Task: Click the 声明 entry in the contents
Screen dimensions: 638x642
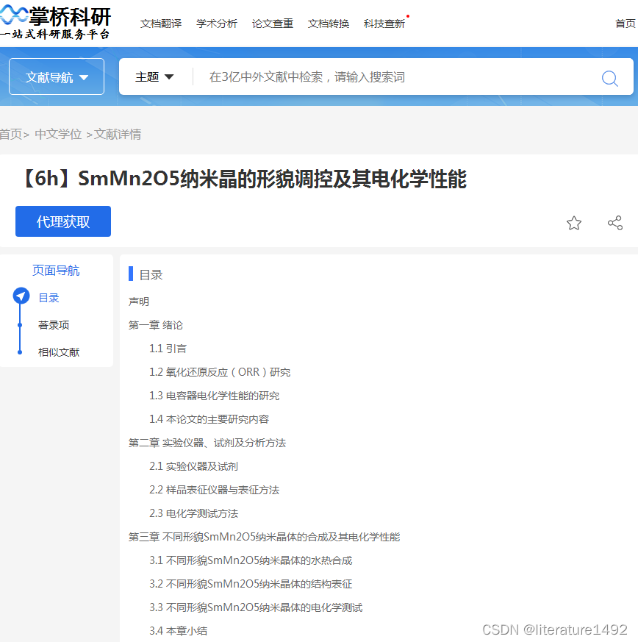Action: (x=139, y=302)
